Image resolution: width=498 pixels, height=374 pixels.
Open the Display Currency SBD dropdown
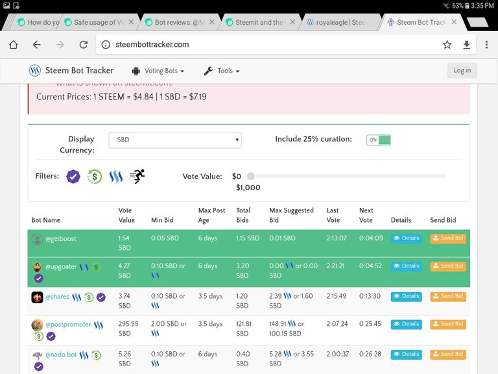pos(175,140)
